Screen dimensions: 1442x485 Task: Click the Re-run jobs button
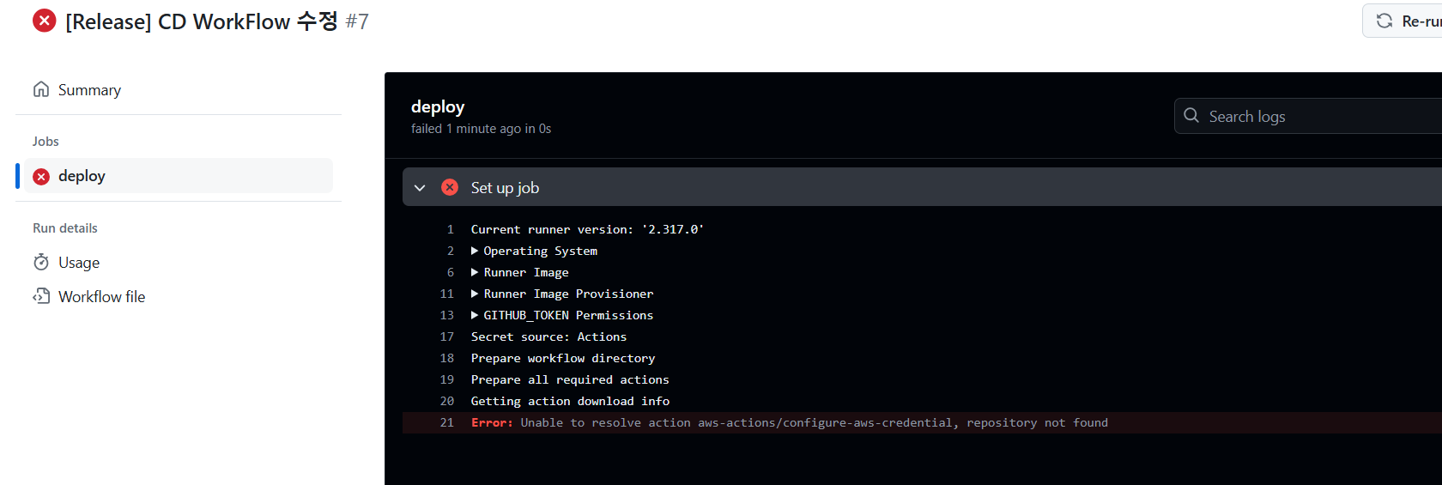(1403, 21)
